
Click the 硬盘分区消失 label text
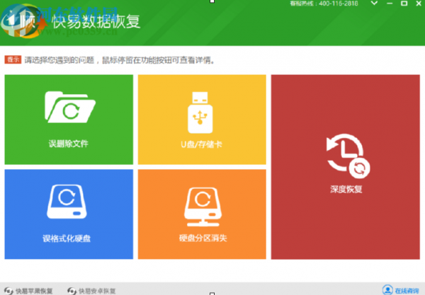203,238
